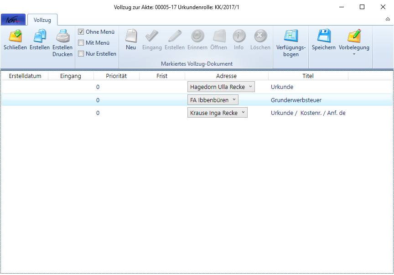Click the Erstellen documents icon

pos(40,36)
